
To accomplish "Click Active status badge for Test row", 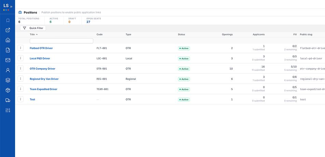I will click(184, 100).
